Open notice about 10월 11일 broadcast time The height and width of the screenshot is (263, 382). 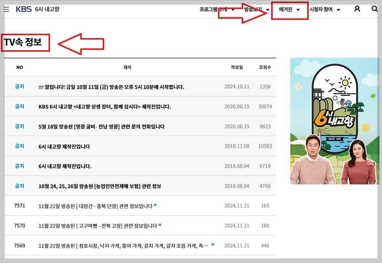111,87
